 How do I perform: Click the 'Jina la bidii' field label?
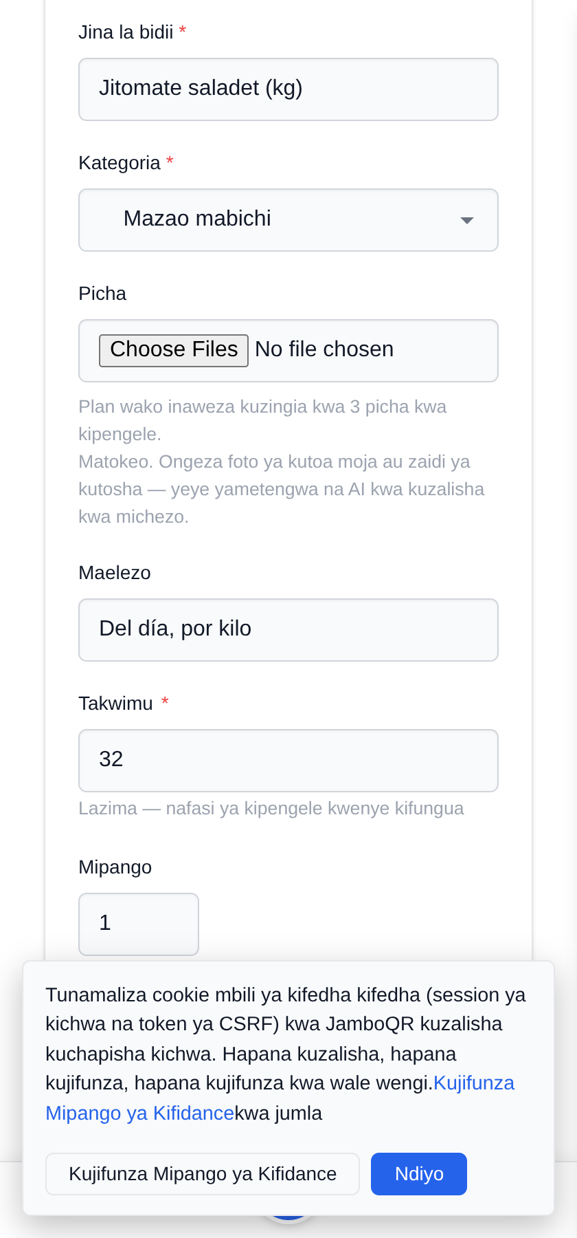126,32
